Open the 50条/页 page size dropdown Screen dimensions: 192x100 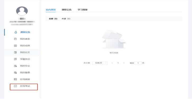point(100,63)
